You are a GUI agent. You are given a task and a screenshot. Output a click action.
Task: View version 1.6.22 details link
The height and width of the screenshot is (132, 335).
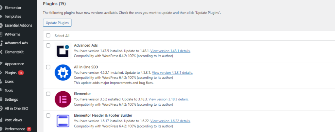(170, 121)
